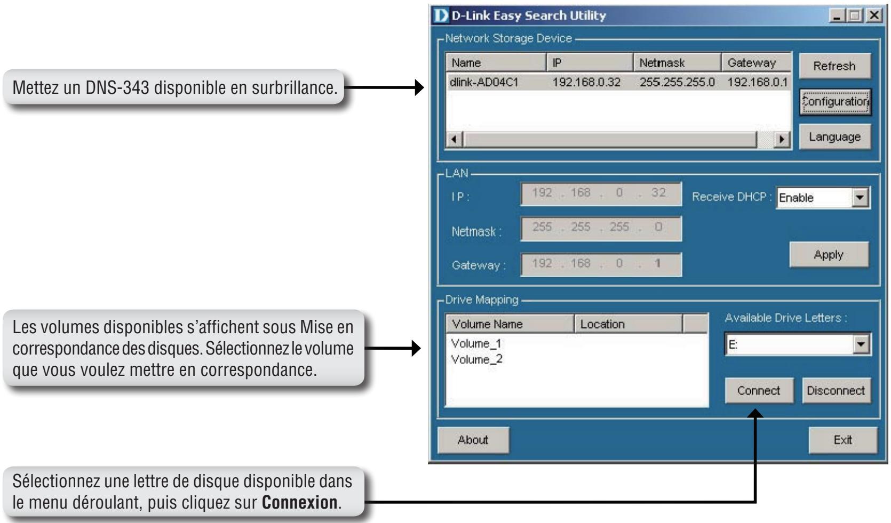Viewport: 891px width, 523px height.
Task: Click the LAN Gateway field
Action: (601, 264)
